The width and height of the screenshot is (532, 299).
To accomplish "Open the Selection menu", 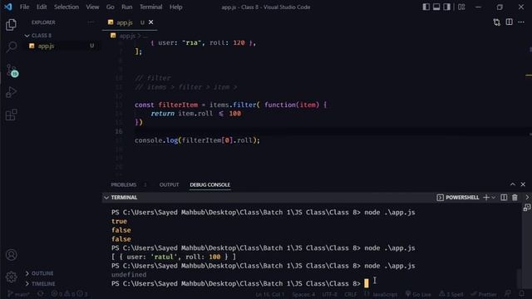I will tap(66, 7).
